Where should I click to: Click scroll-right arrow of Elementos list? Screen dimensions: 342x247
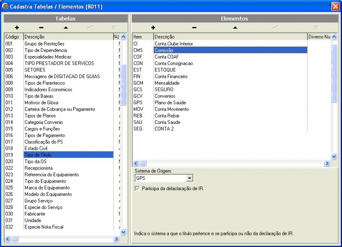[327, 163]
